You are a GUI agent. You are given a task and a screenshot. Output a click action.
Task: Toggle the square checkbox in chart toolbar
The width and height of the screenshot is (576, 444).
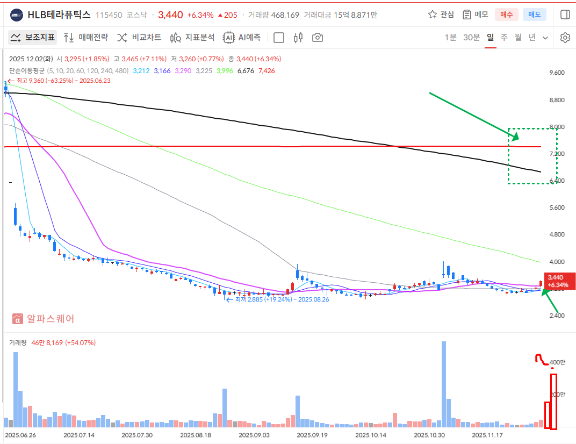(x=279, y=38)
